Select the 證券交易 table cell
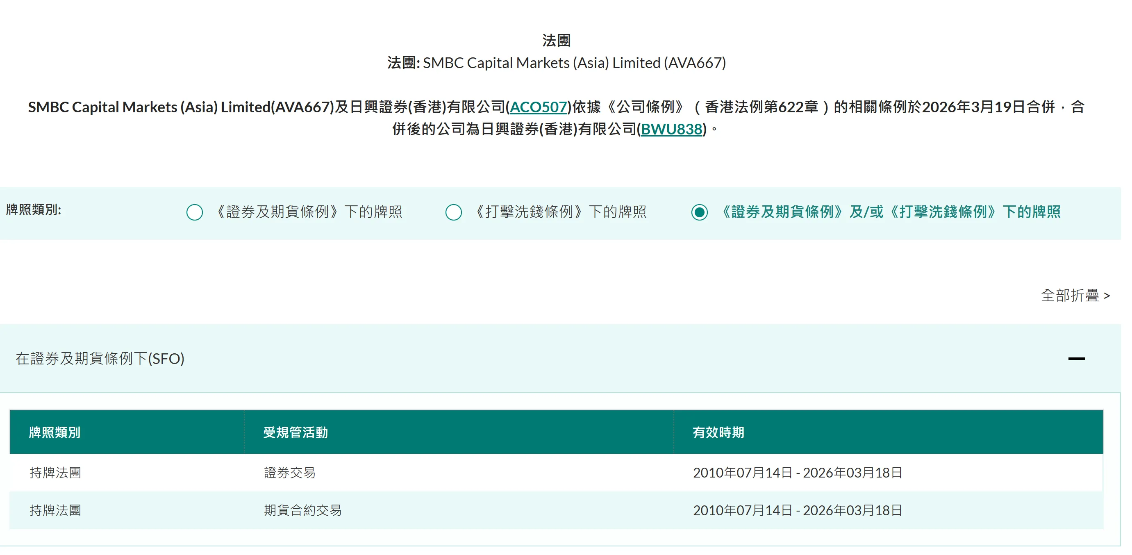Screen dimensions: 1132x555 pos(290,473)
